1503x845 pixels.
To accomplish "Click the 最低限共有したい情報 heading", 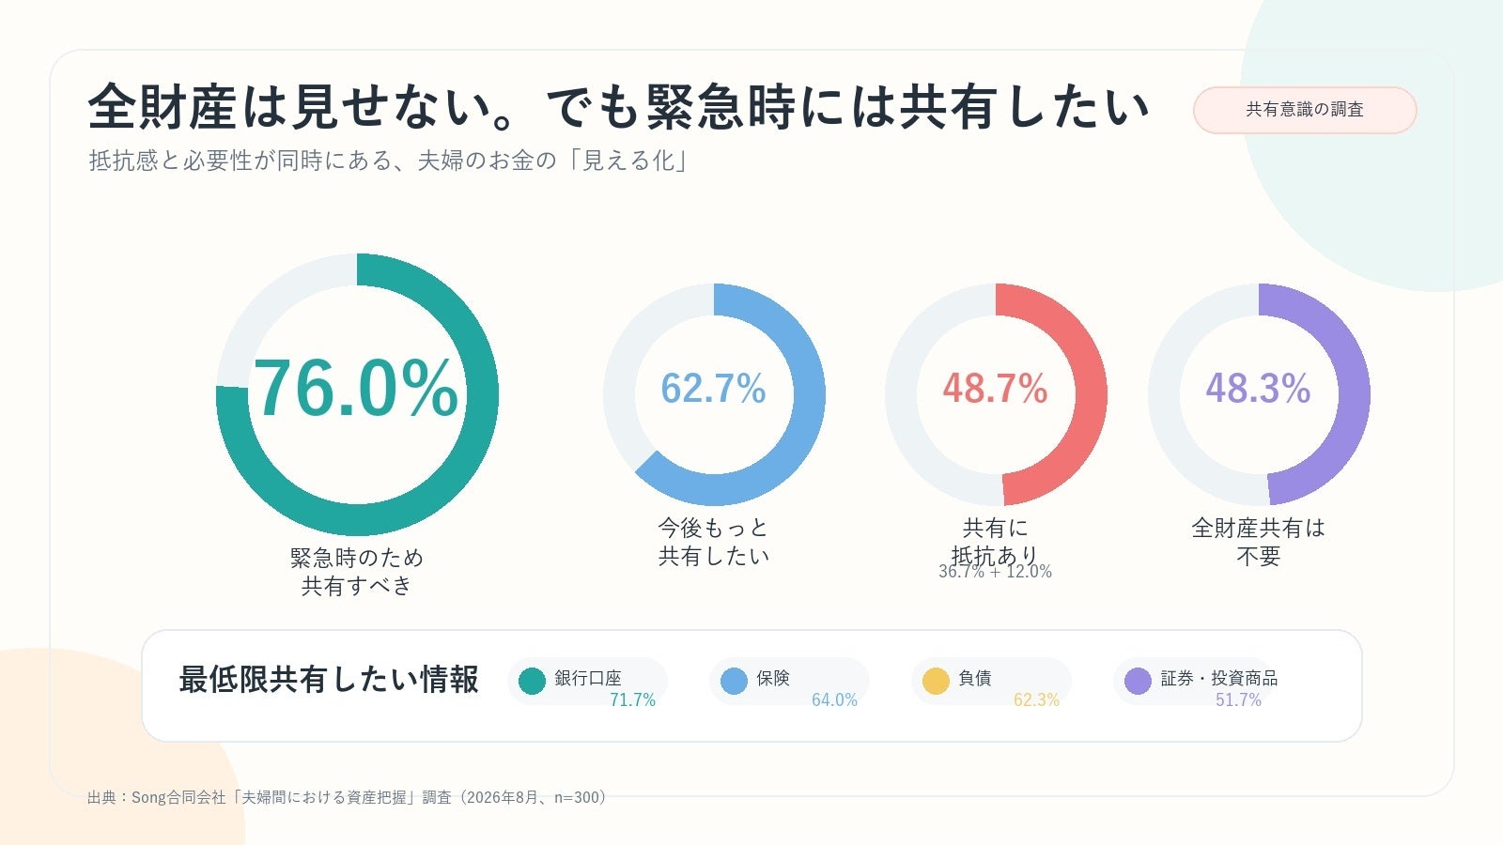I will [x=329, y=680].
